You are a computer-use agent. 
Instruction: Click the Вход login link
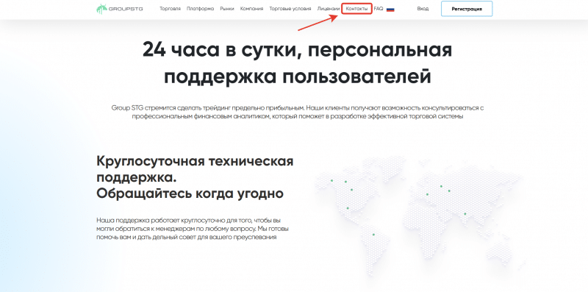423,9
